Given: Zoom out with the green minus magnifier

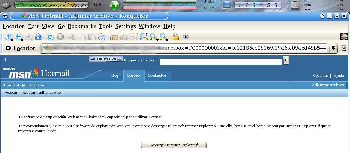Looking at the screenshot, I should [163, 37].
